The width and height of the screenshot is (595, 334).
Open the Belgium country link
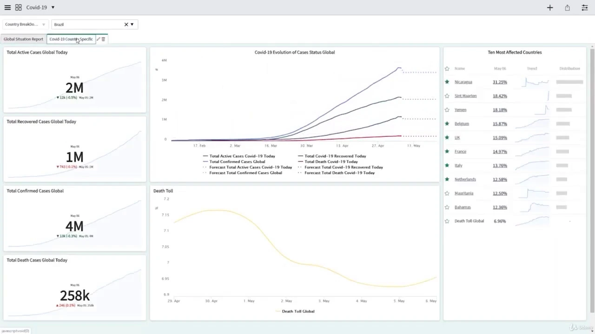[462, 124]
